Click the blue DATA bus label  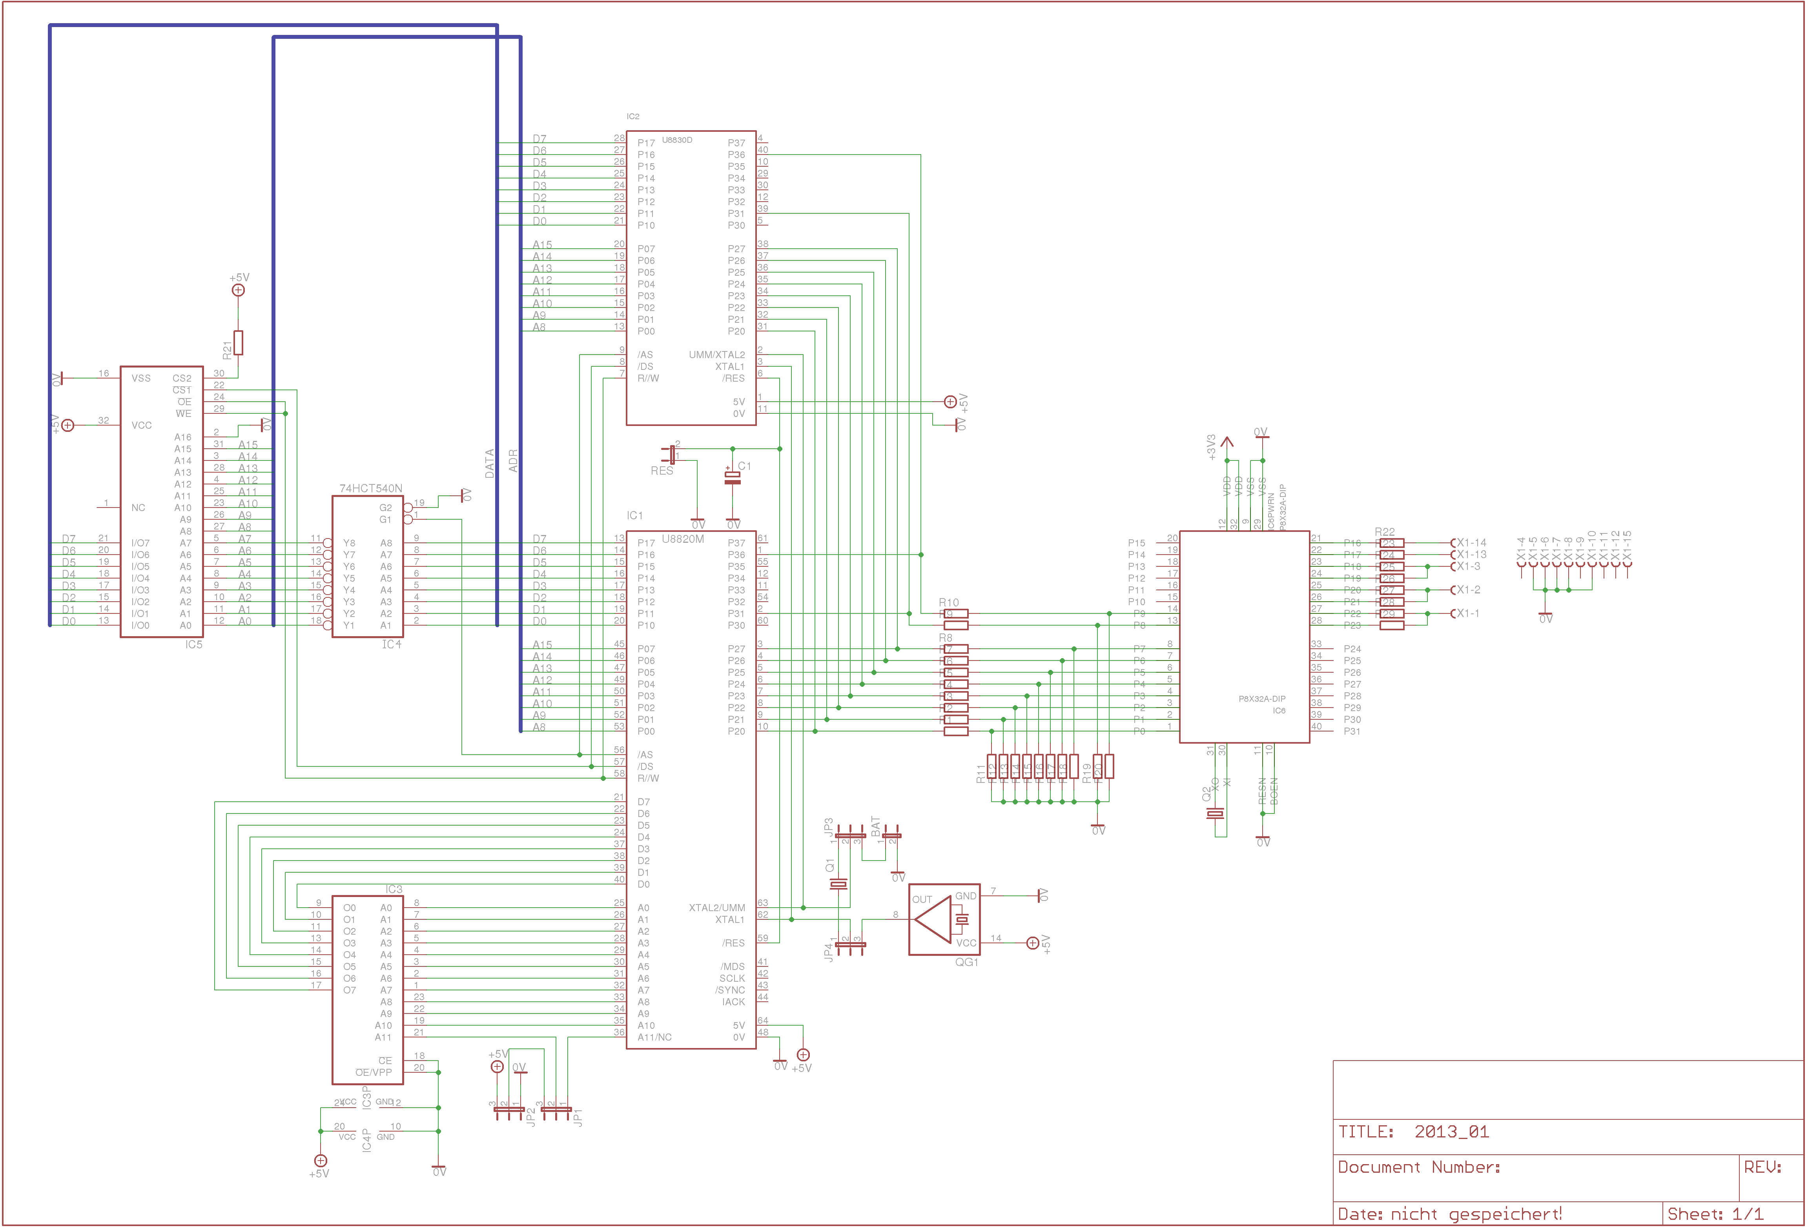[489, 463]
